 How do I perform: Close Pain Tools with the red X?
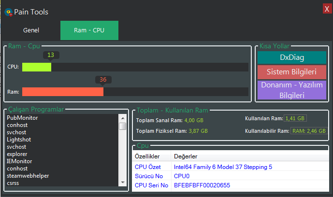(x=327, y=9)
